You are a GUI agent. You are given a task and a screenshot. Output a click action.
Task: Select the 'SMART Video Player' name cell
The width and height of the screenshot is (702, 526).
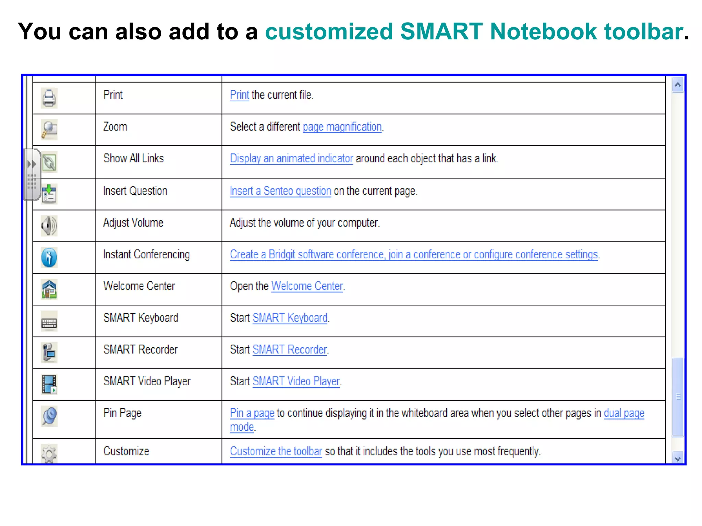coord(158,385)
